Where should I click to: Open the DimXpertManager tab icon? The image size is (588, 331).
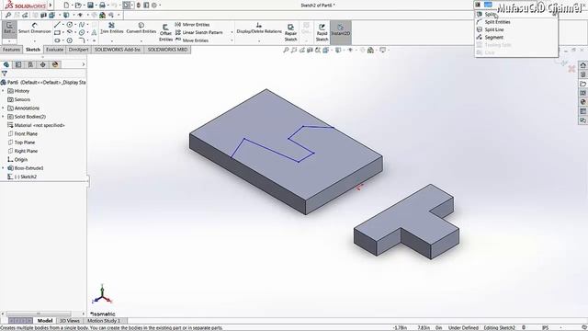43,64
